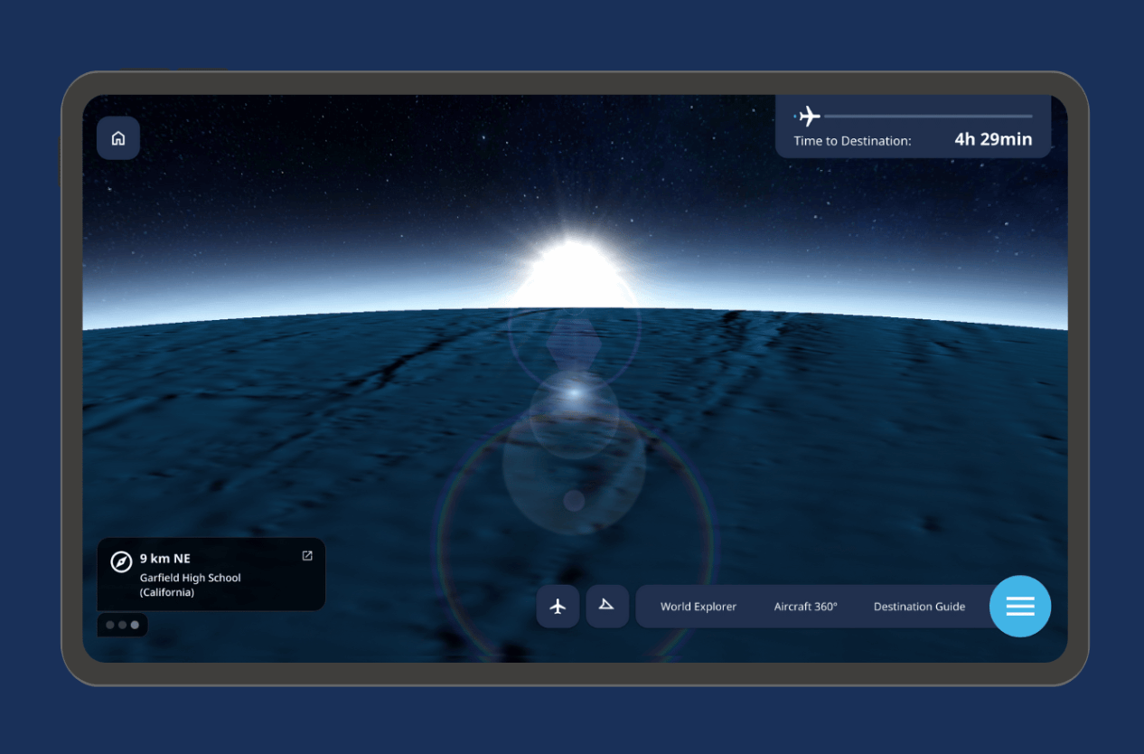1144x754 pixels.
Task: Click the 9 km NE distance heading
Action: pos(165,559)
